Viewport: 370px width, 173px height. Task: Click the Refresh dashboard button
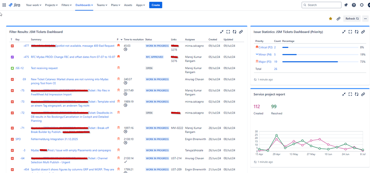(352, 19)
